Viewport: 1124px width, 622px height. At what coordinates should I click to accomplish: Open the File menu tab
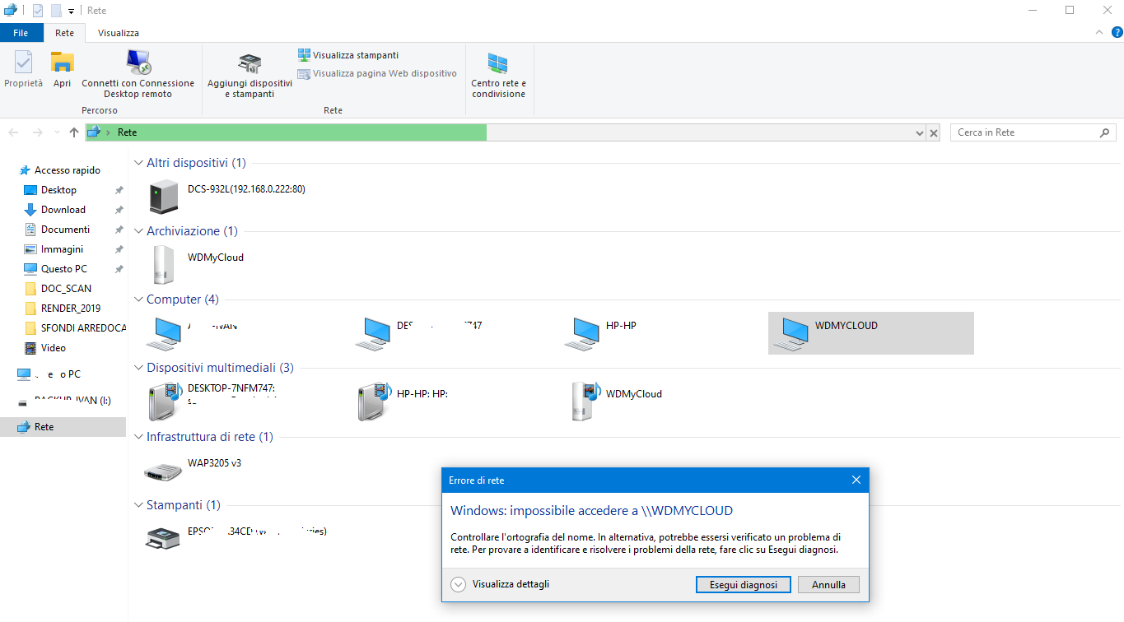click(21, 33)
